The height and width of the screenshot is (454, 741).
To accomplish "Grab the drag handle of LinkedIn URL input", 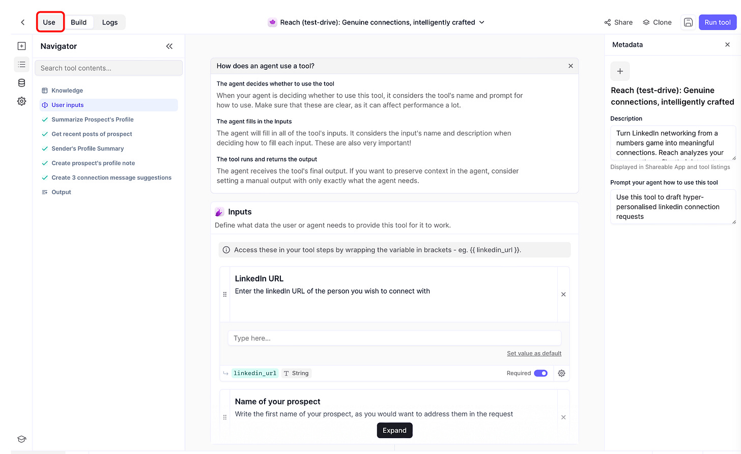I will tap(225, 294).
